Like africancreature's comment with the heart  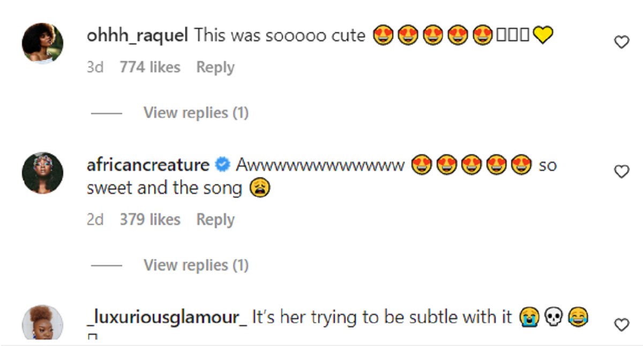click(x=621, y=171)
